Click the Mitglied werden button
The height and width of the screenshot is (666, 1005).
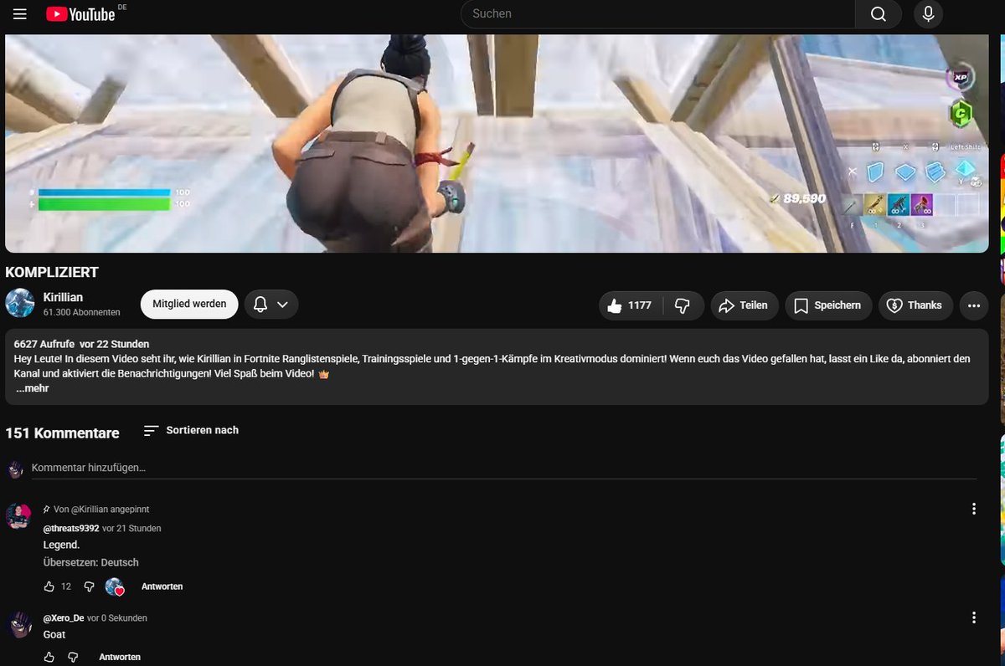pos(189,305)
